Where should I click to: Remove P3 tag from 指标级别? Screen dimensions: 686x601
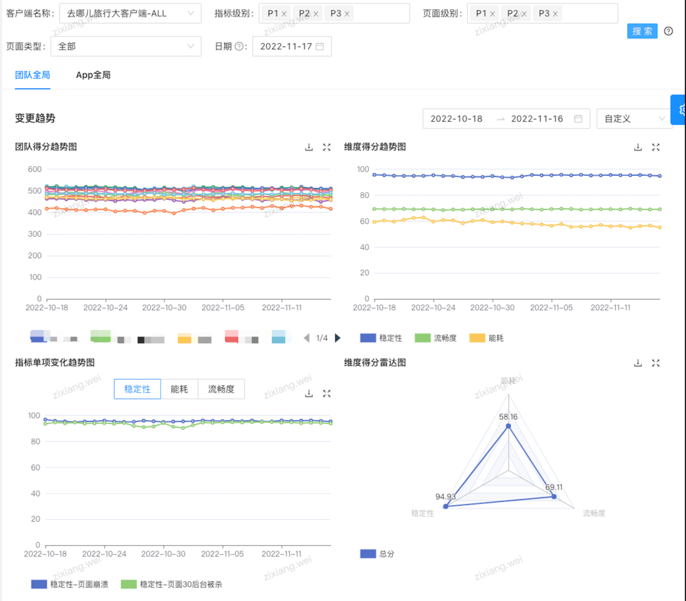point(347,13)
